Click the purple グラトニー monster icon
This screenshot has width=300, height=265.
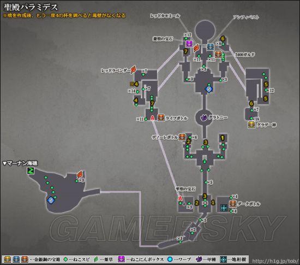pyautogui.click(x=204, y=117)
